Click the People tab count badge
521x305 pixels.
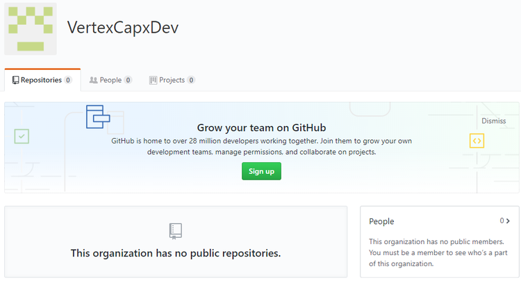129,80
